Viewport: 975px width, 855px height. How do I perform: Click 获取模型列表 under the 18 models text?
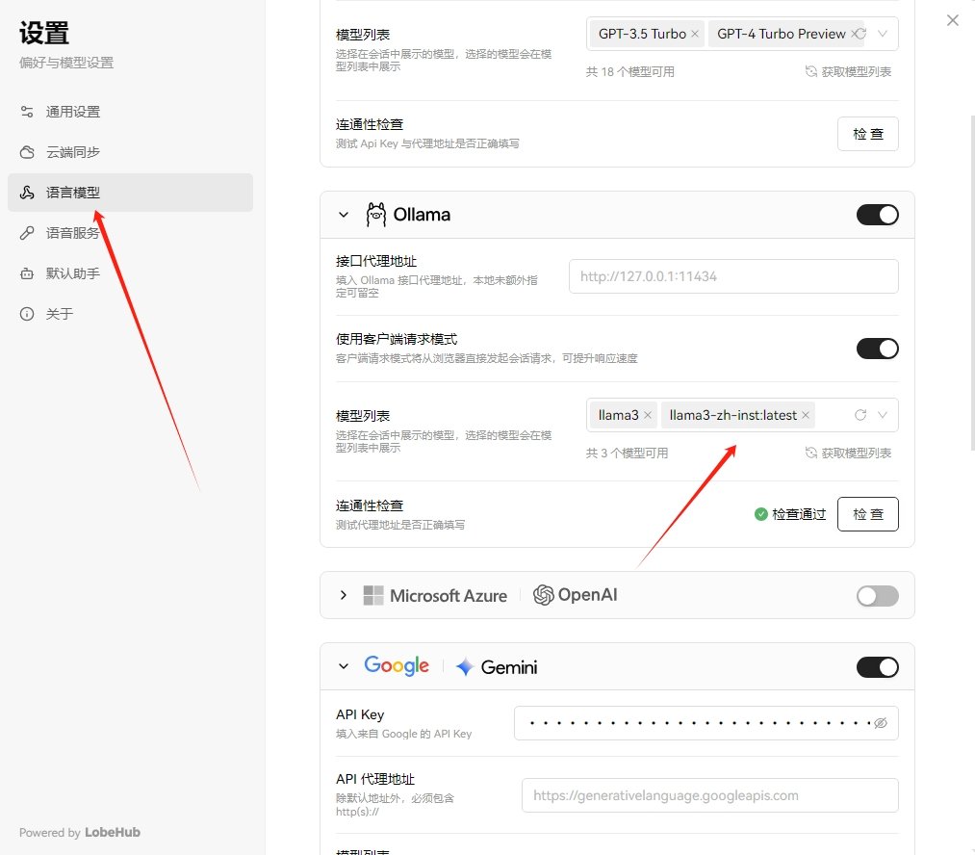[x=848, y=71]
